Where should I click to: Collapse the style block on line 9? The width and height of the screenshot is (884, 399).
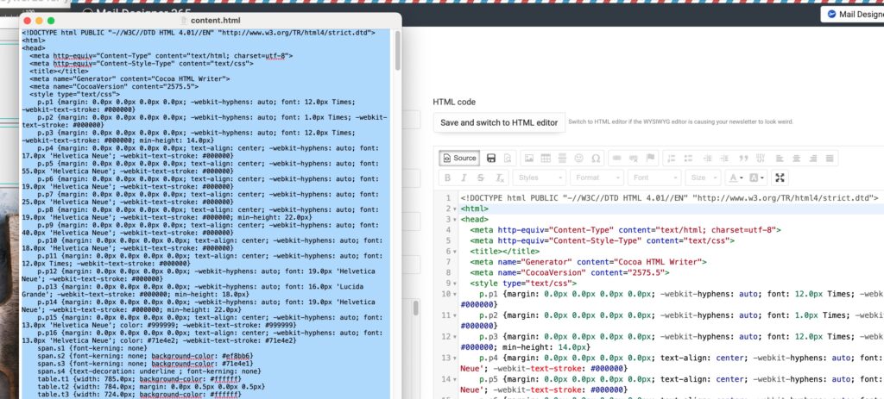(x=455, y=284)
